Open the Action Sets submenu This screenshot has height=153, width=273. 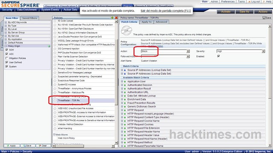point(70,10)
